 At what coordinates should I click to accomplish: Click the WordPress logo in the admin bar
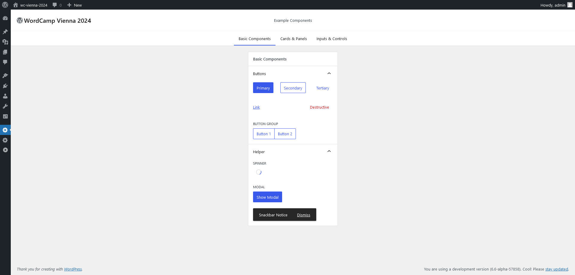[x=5, y=5]
